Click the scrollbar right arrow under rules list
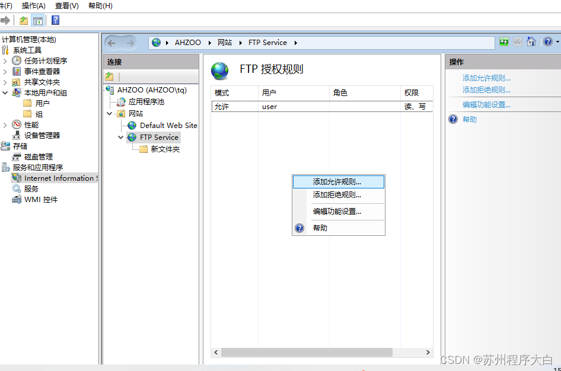 428,353
